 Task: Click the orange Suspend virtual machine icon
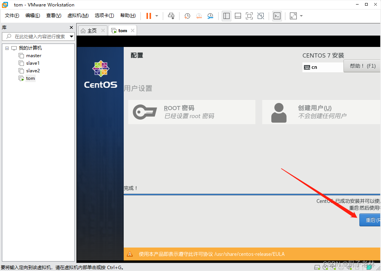pos(149,16)
